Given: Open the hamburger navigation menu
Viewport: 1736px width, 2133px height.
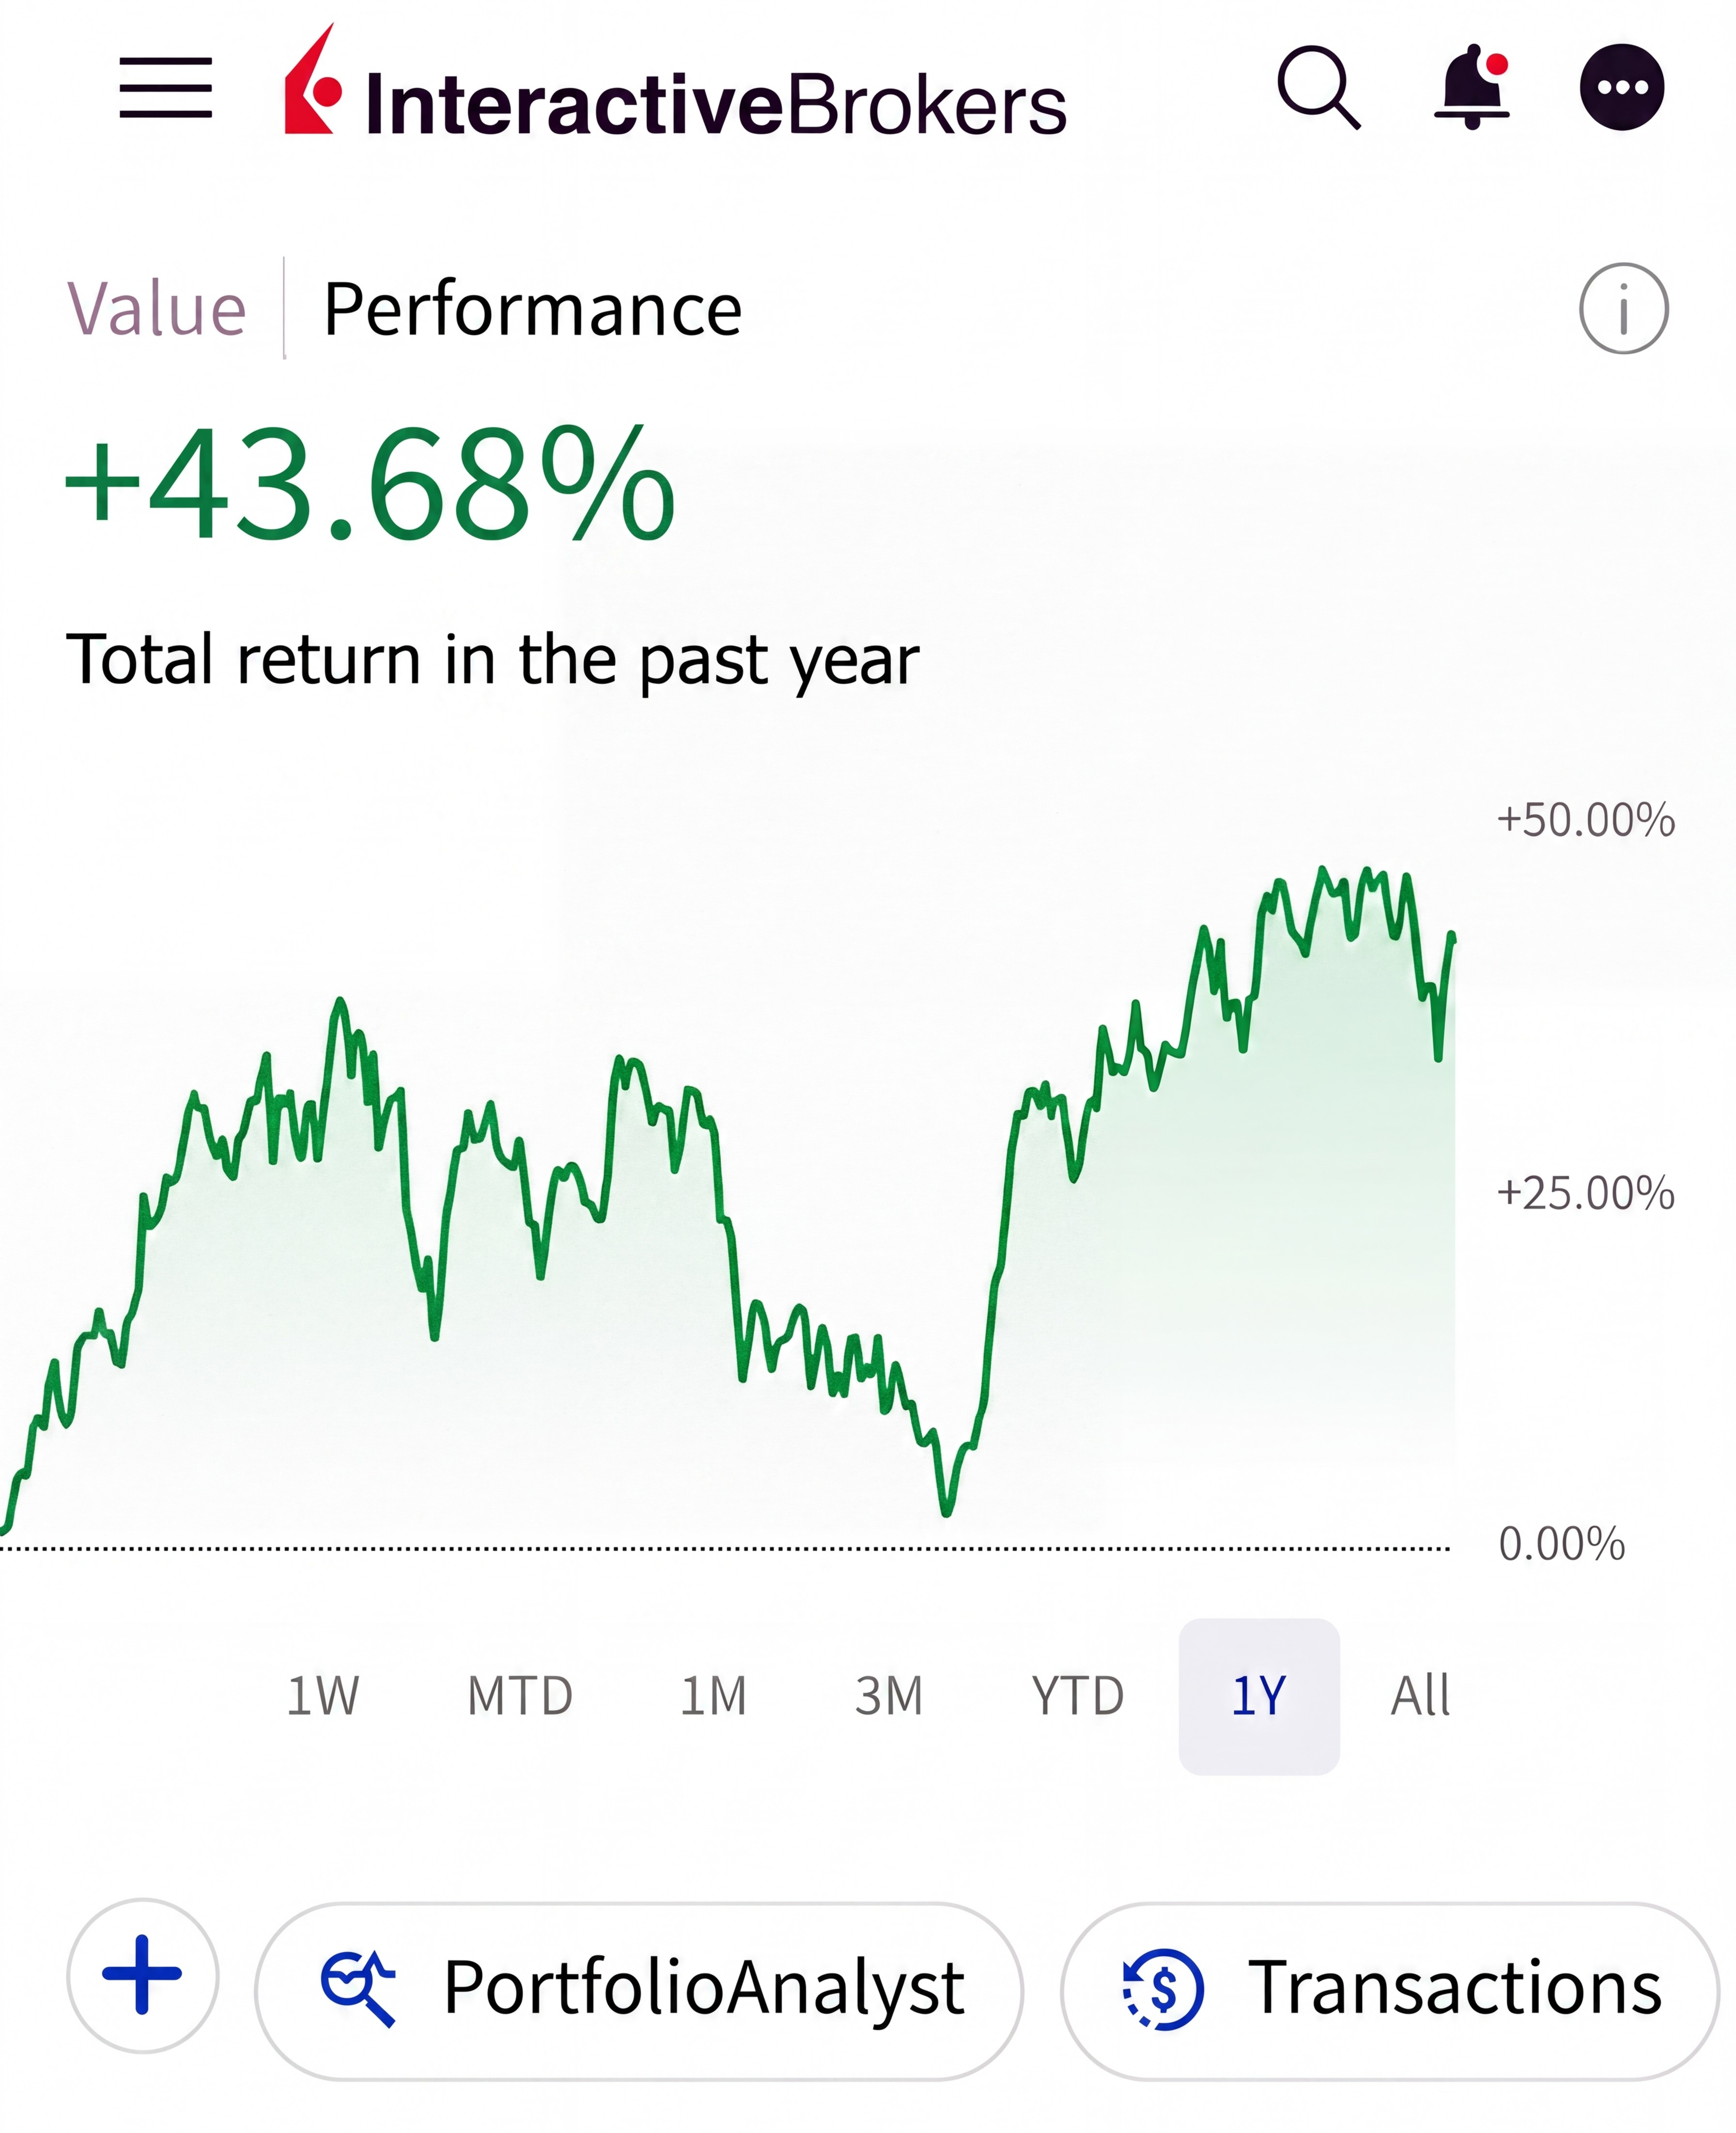Looking at the screenshot, I should point(165,87).
